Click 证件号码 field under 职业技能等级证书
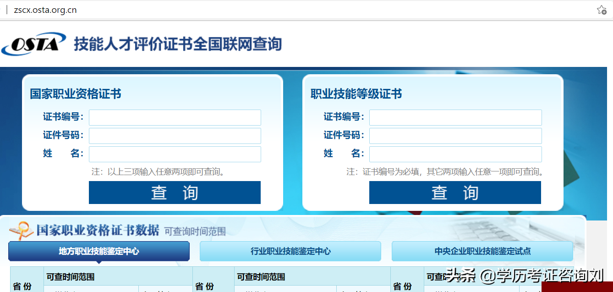Screen dimensions: 613x292 click(x=455, y=136)
